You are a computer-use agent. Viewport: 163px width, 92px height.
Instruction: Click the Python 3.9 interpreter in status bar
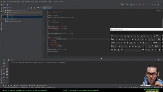point(146,87)
